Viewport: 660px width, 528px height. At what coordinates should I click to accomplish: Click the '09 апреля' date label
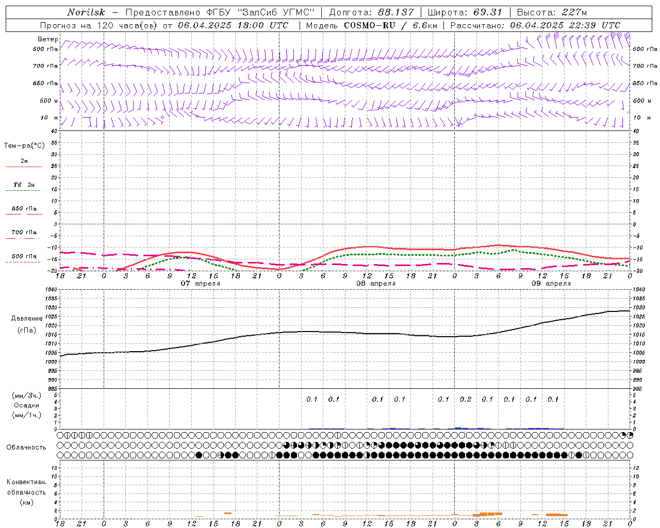[x=551, y=284]
